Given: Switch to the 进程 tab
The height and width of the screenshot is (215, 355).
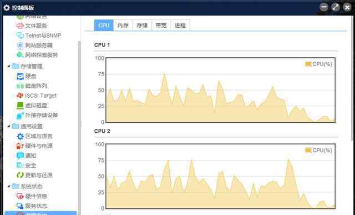Looking at the screenshot, I should pyautogui.click(x=180, y=25).
